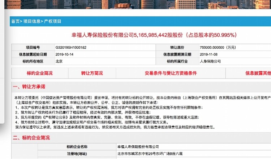Click the 标的所属行业 label cell
Screen dimensions: 271x159
tap(177, 61)
